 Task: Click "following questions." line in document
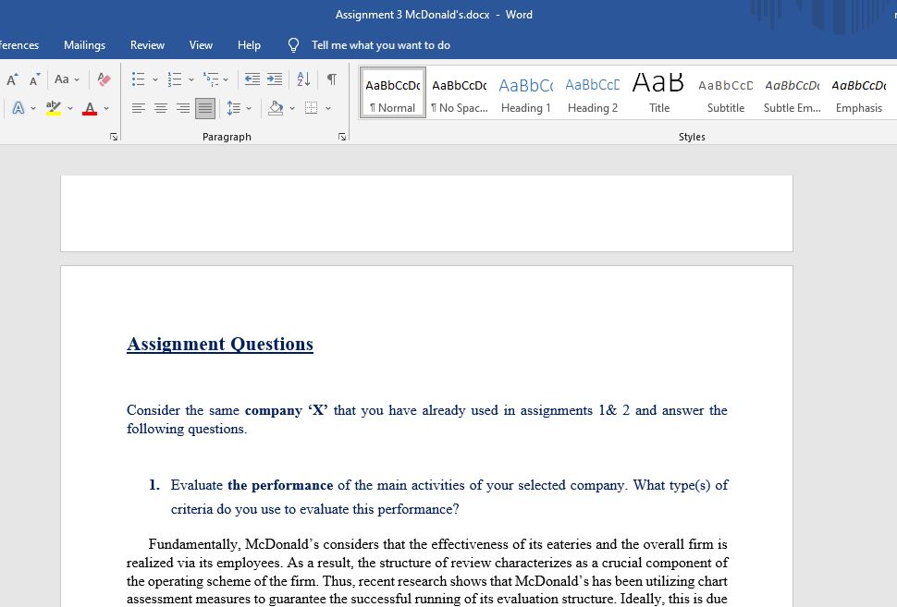click(x=187, y=430)
